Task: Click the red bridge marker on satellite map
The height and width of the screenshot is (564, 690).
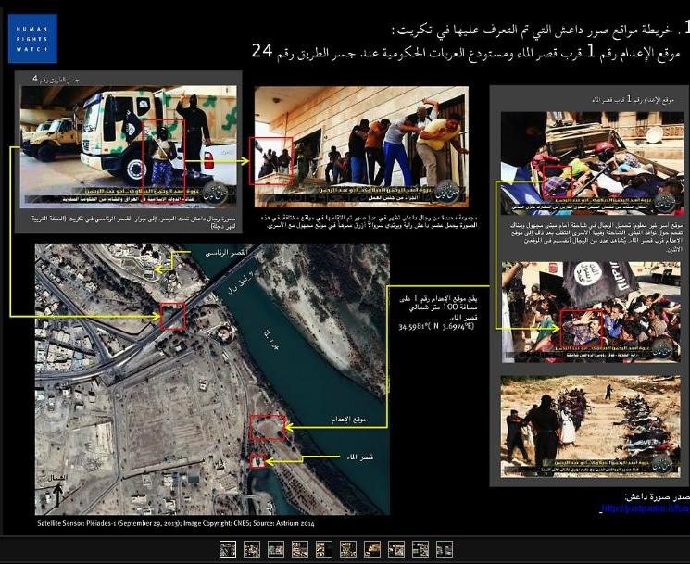Action: (x=172, y=316)
